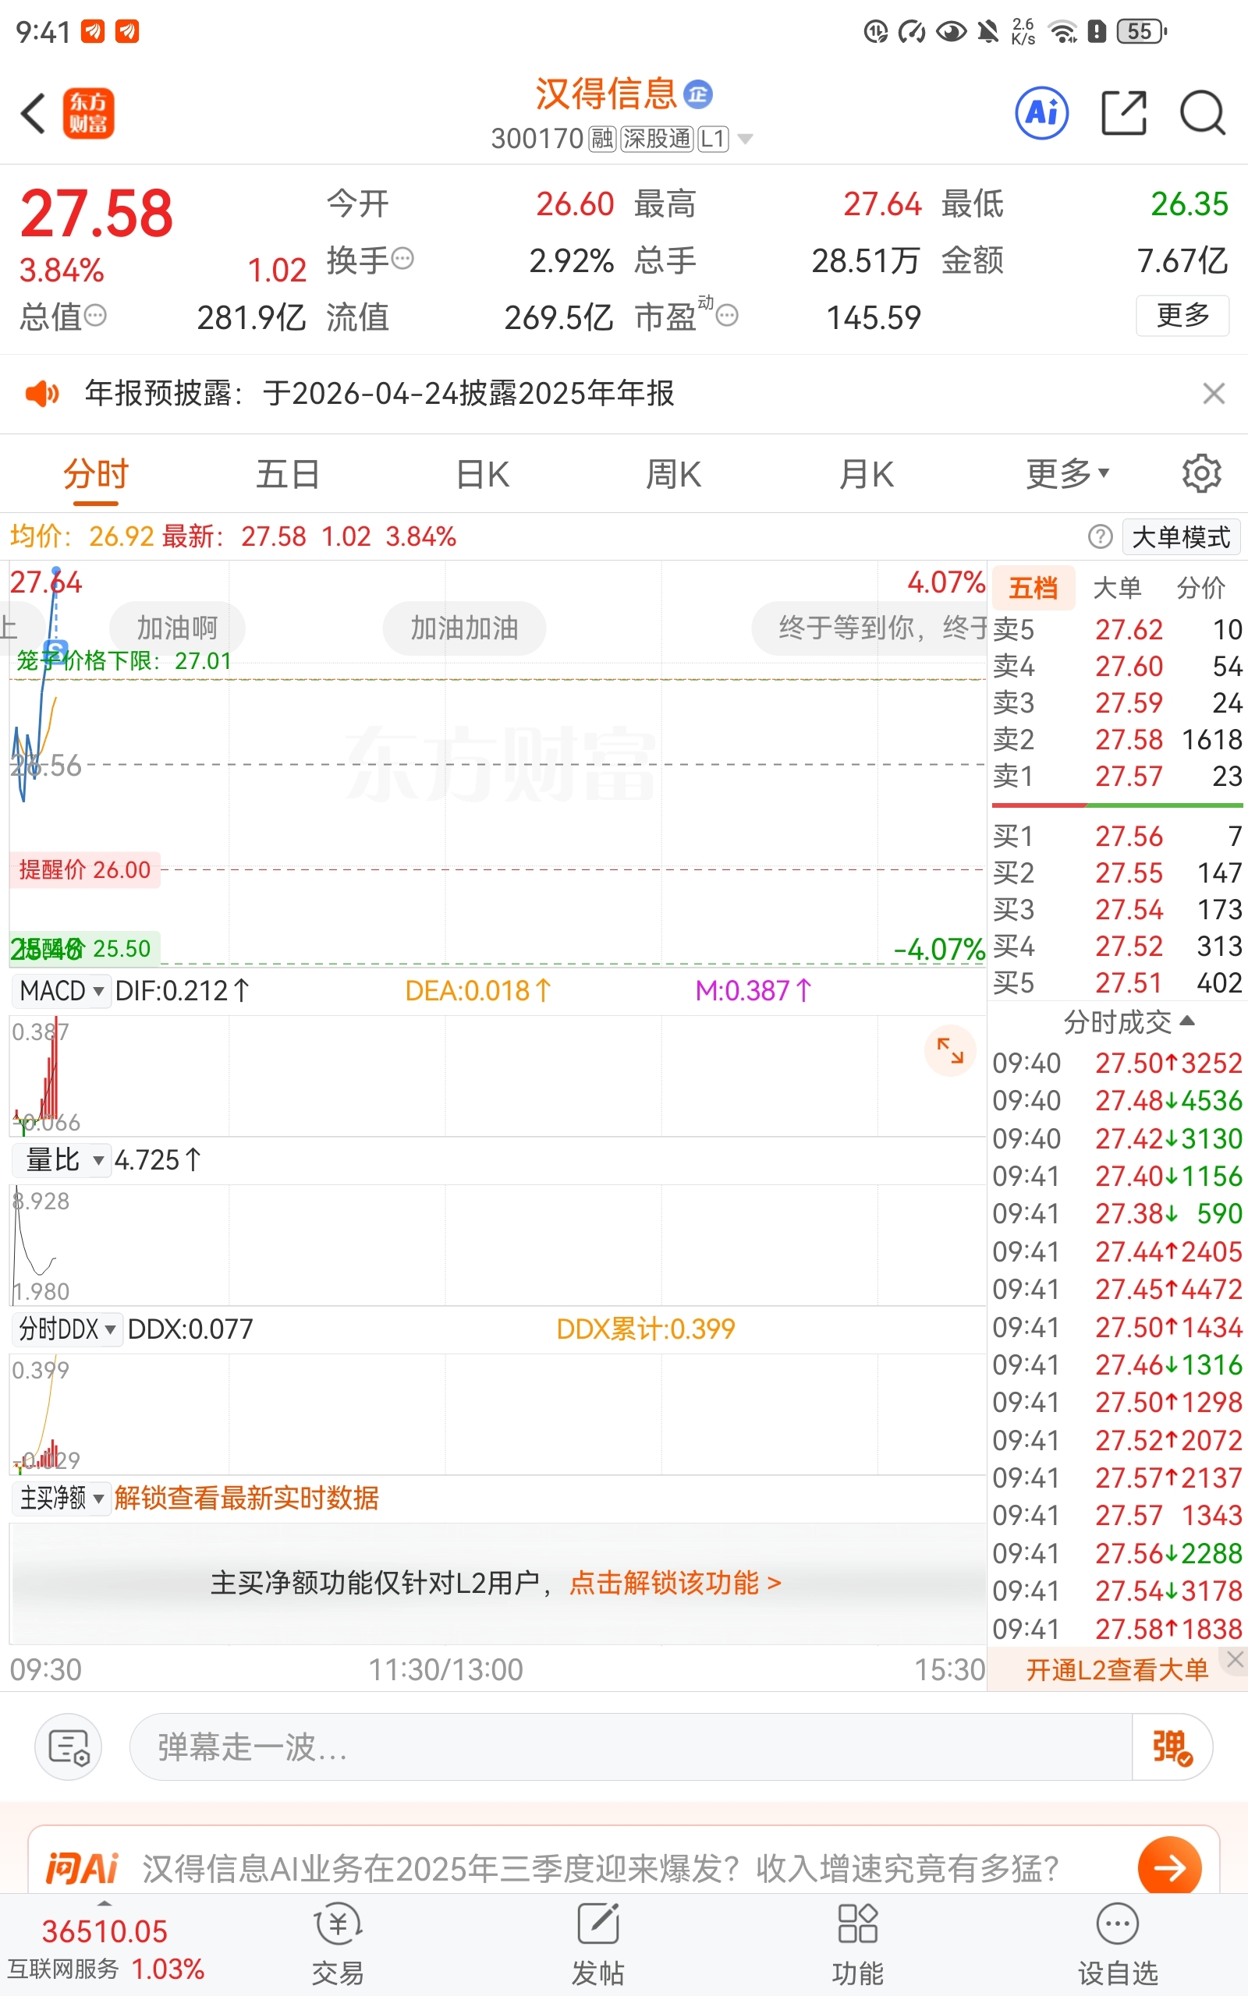Viewport: 1248px width, 1996px height.
Task: Open the 问Ai suggested question
Action: (600, 1868)
